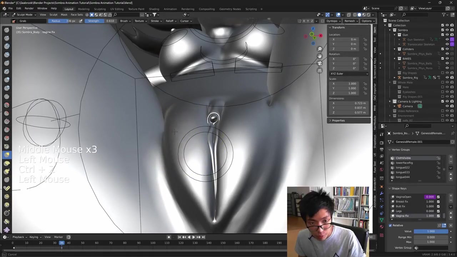Click the pan view hand gizmo icon

tap(320, 56)
